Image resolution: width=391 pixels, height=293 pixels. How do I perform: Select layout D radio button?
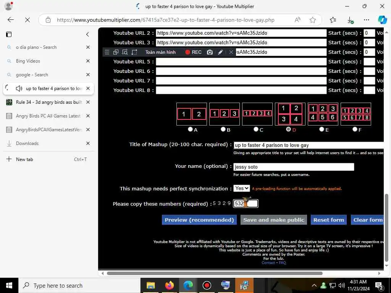289,129
